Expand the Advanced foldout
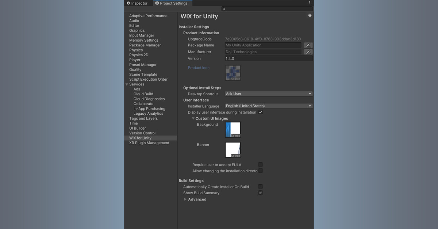438x229 pixels. click(185, 199)
